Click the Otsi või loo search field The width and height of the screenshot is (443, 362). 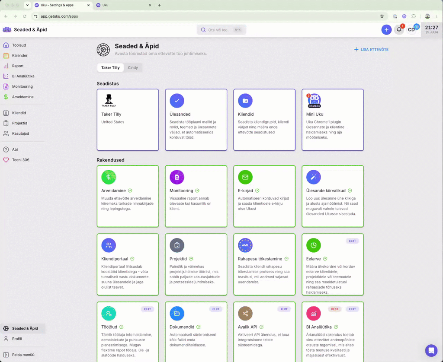221,30
